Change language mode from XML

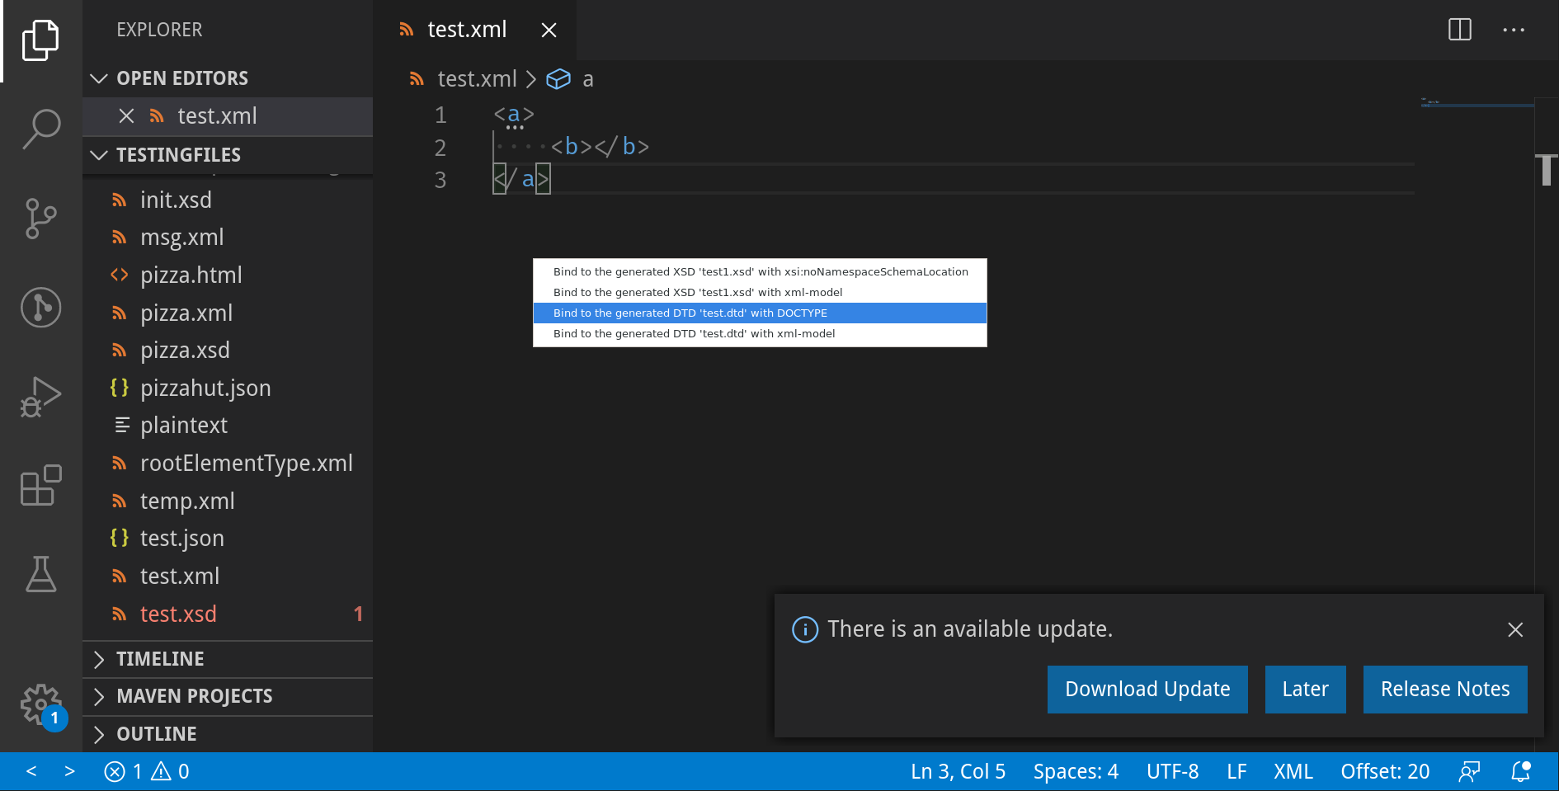(1293, 771)
